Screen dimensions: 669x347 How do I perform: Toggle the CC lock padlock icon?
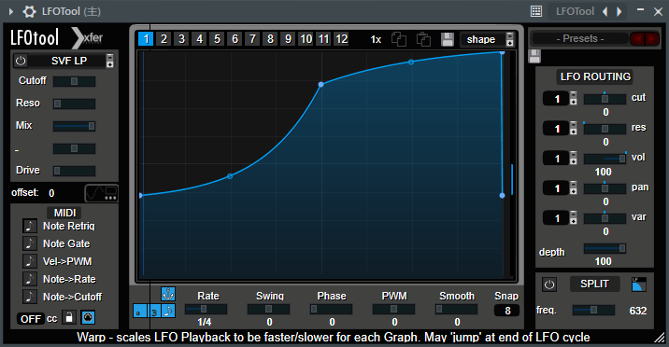coord(69,317)
